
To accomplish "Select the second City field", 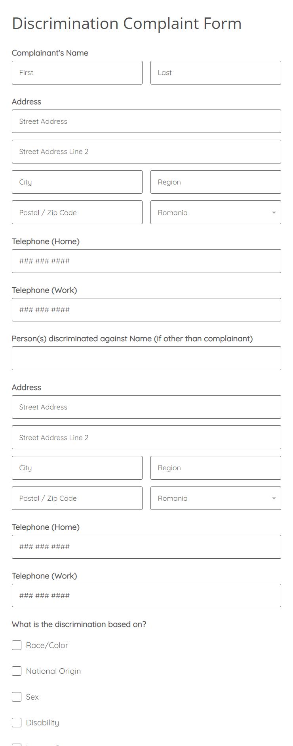I will coord(77,468).
